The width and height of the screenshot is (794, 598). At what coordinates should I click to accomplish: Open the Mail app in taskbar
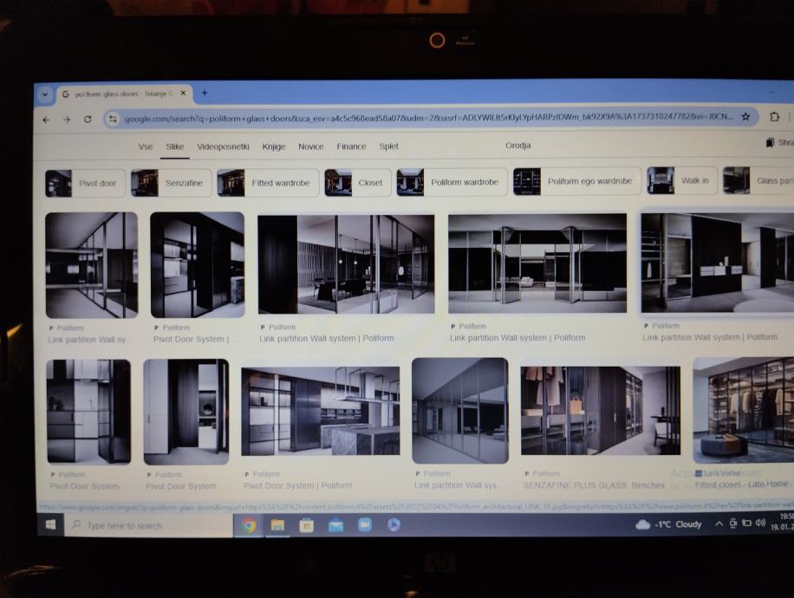click(x=335, y=525)
